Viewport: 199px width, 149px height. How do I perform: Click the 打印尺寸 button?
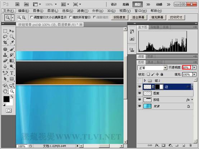tap(176, 17)
